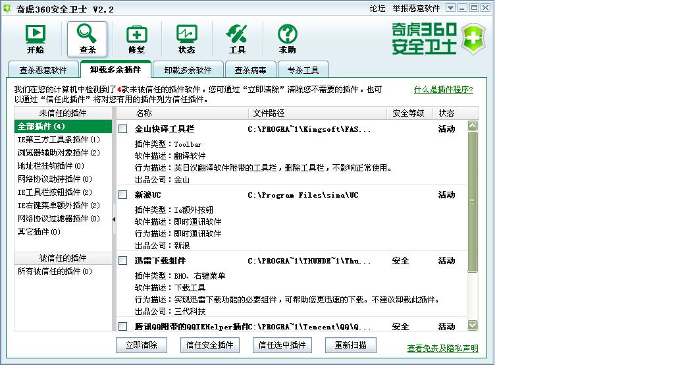Click the Kingsoft file path text
The width and height of the screenshot is (682, 365).
point(309,129)
